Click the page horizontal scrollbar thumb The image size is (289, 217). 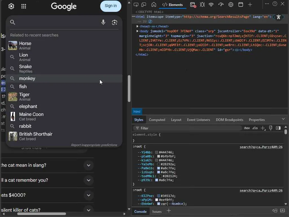(41, 214)
